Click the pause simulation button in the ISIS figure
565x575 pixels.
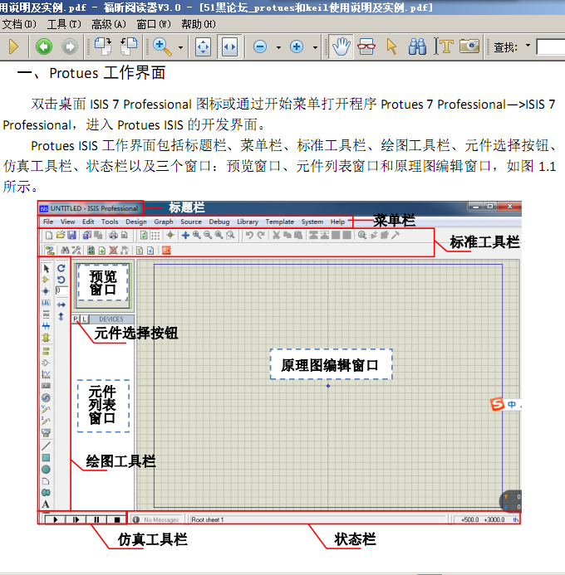(x=96, y=519)
